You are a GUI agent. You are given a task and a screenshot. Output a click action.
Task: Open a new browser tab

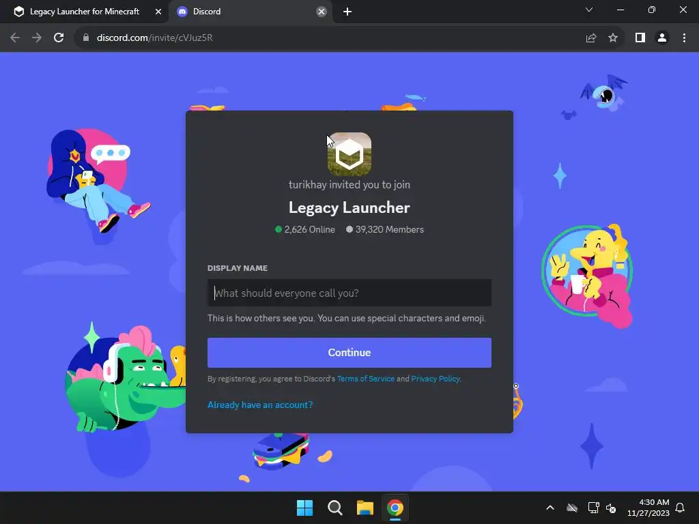[347, 12]
